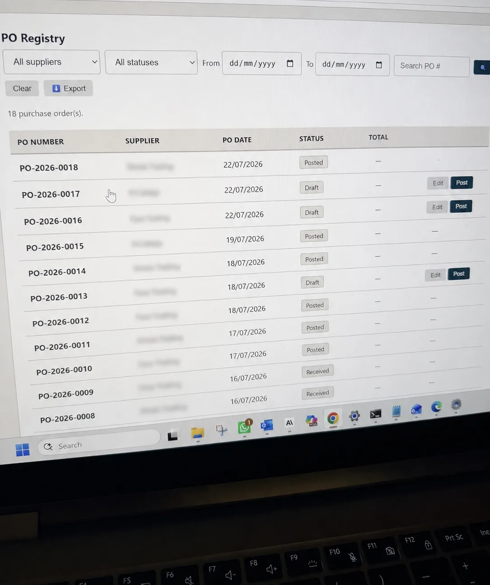Expand the All statuses dropdown
Viewport: 490px width, 585px height.
coord(151,62)
